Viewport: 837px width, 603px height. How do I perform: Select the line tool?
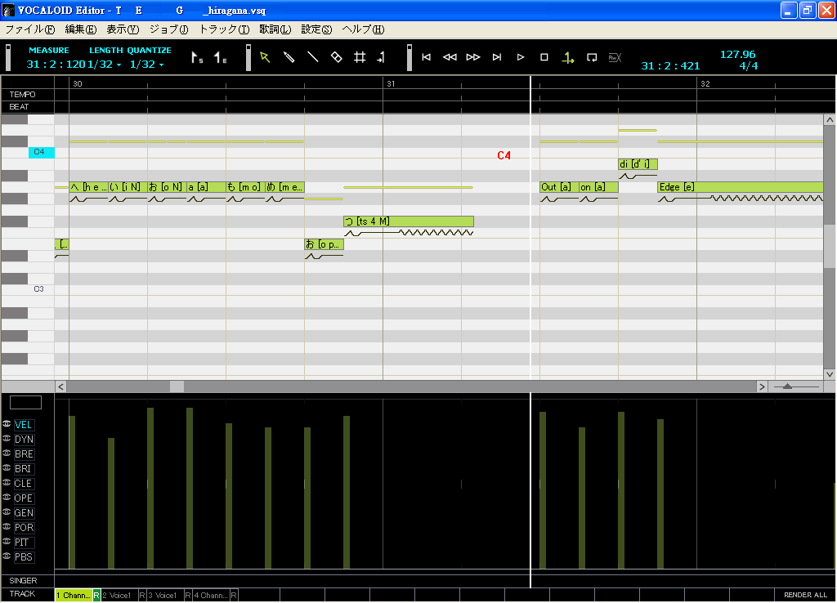[313, 57]
